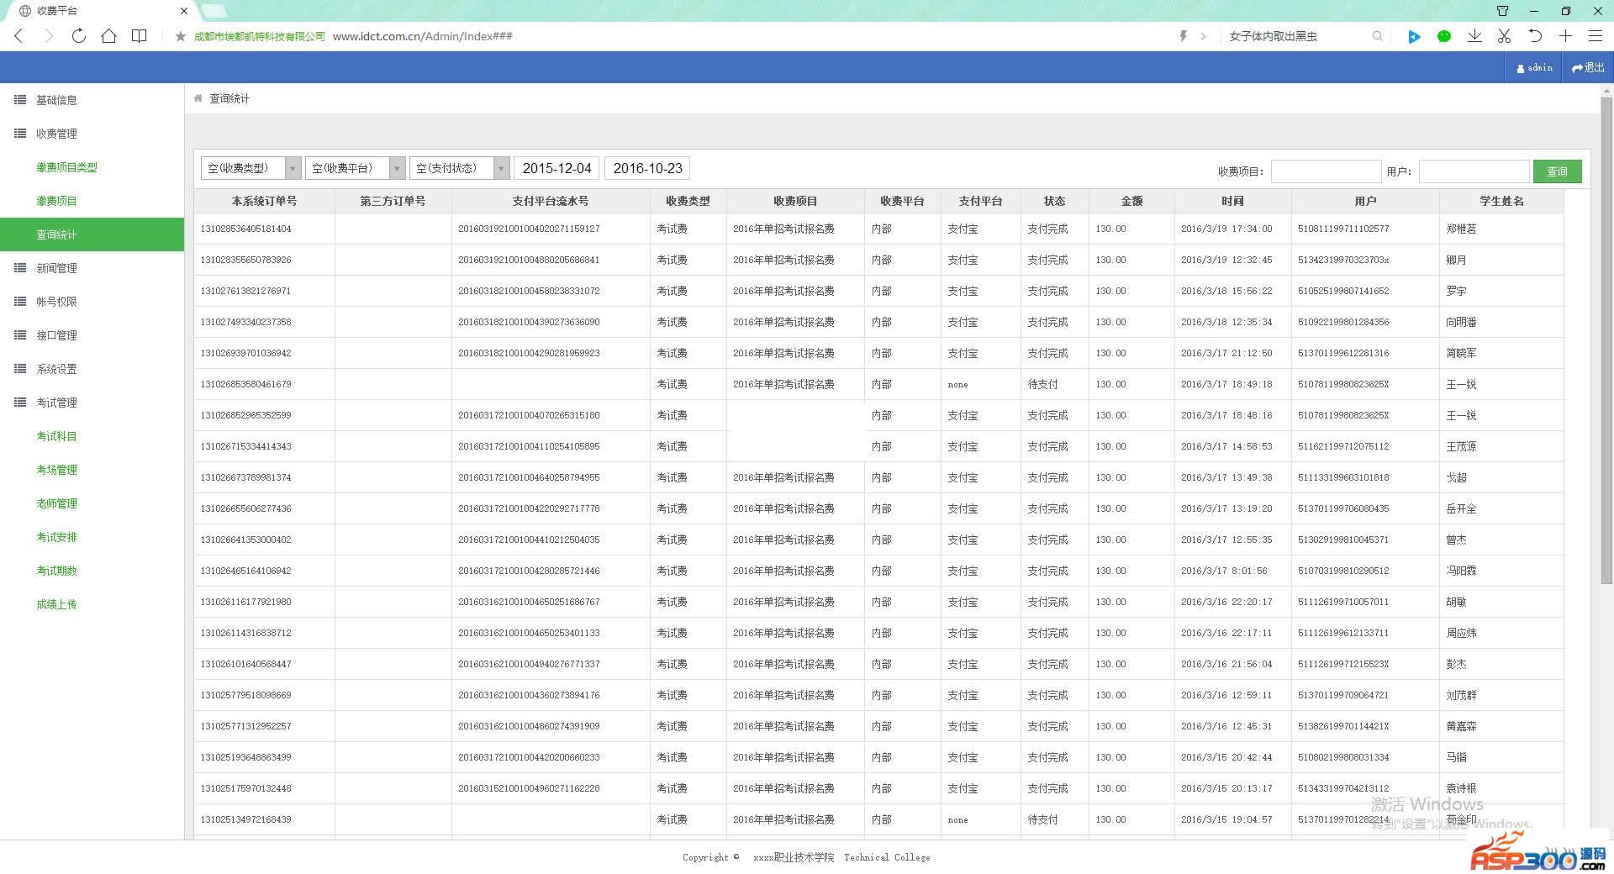Viewport: 1614px width, 874px height.
Task: Click the page vertical scrollbar
Action: (x=1606, y=336)
